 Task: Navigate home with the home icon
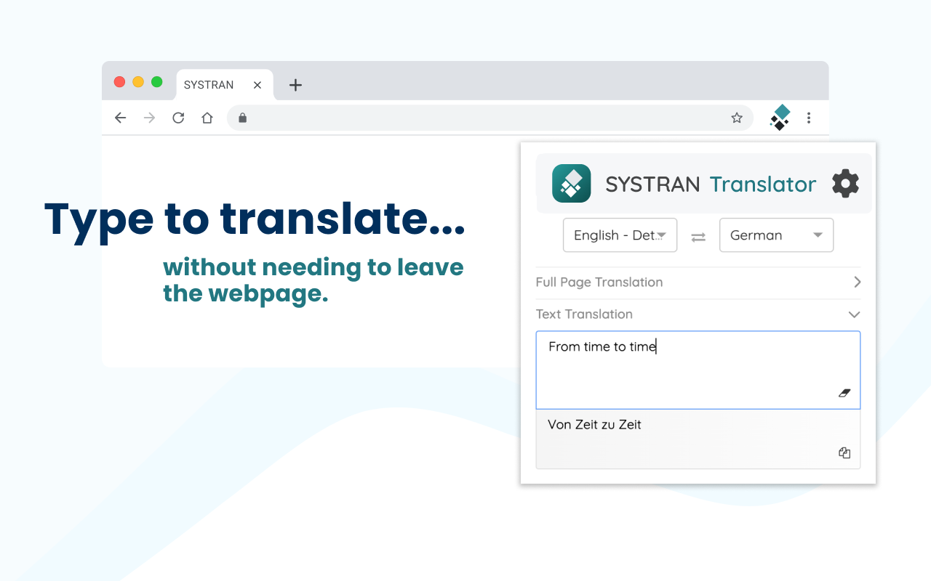(207, 117)
